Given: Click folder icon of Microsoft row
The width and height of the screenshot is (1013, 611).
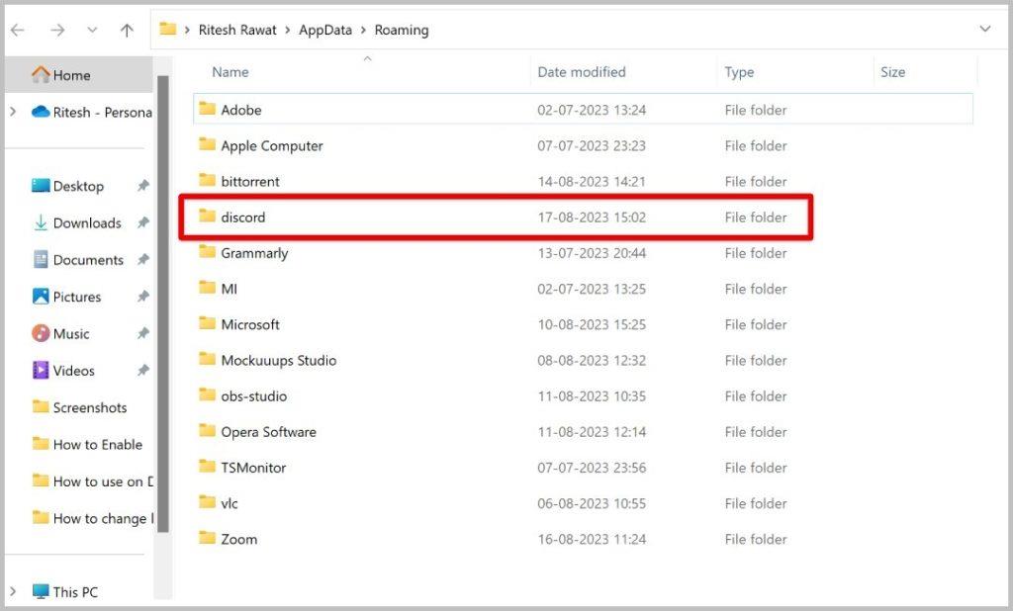Looking at the screenshot, I should pos(207,323).
